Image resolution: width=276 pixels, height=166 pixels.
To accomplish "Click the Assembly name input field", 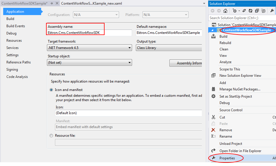I will coord(89,33).
